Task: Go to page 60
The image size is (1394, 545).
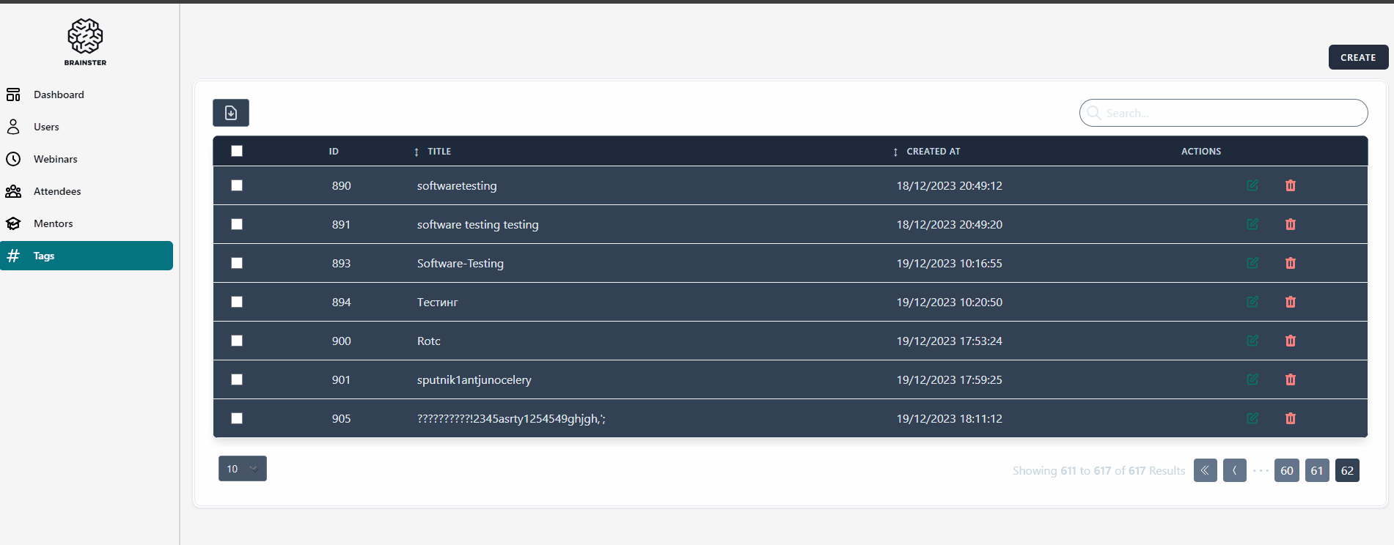Action: (1286, 470)
